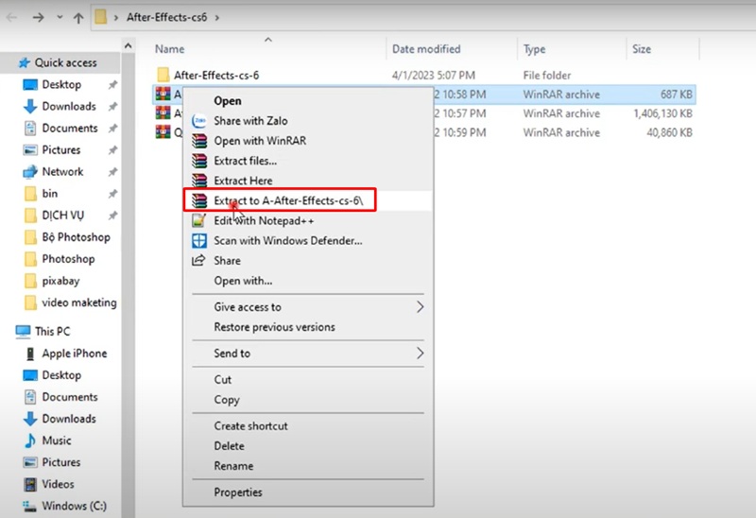Choose Share with Zalo
Screen dimensions: 756x518
[x=250, y=121]
